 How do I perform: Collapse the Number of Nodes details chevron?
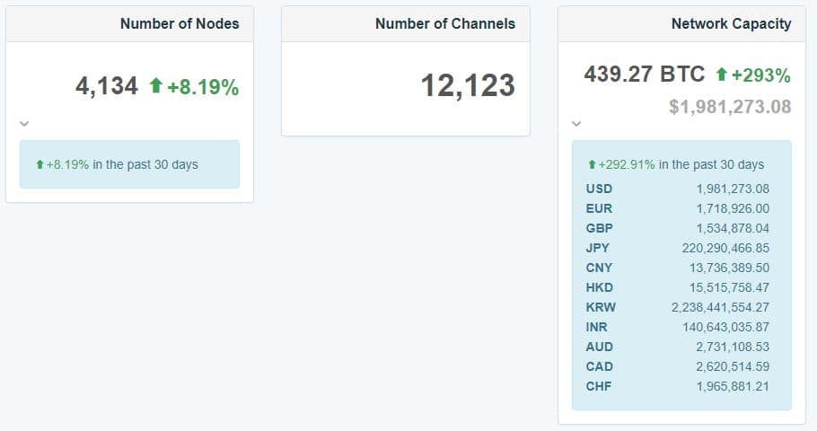tap(23, 123)
